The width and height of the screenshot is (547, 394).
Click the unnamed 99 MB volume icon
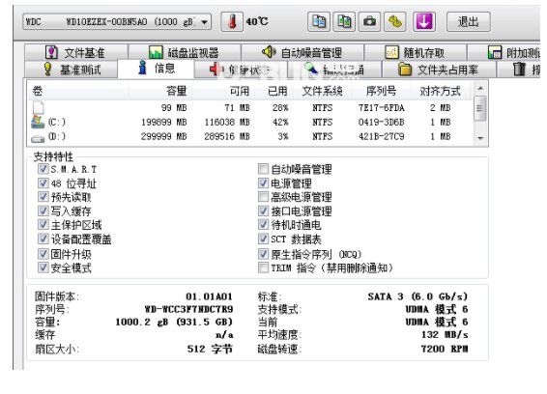[38, 108]
